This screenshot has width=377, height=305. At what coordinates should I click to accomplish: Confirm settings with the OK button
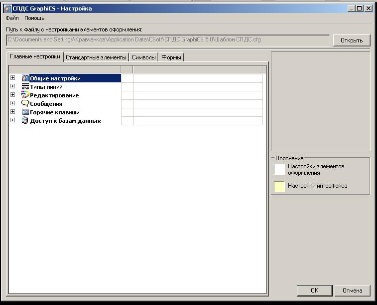pyautogui.click(x=314, y=291)
